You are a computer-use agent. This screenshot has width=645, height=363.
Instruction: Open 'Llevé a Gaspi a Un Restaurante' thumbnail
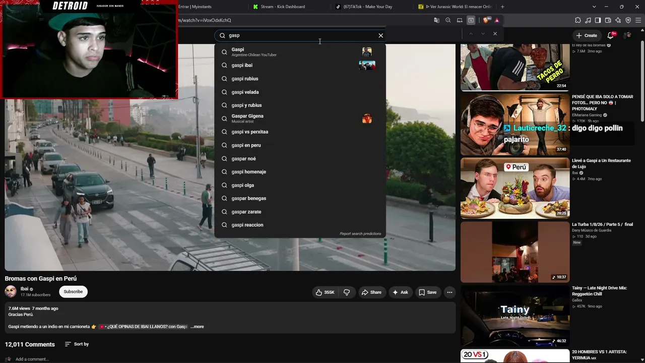515,188
